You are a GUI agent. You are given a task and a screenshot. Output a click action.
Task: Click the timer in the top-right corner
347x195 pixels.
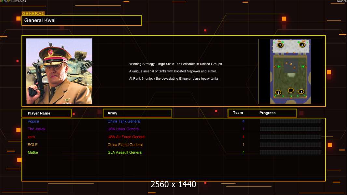[x=341, y=1]
